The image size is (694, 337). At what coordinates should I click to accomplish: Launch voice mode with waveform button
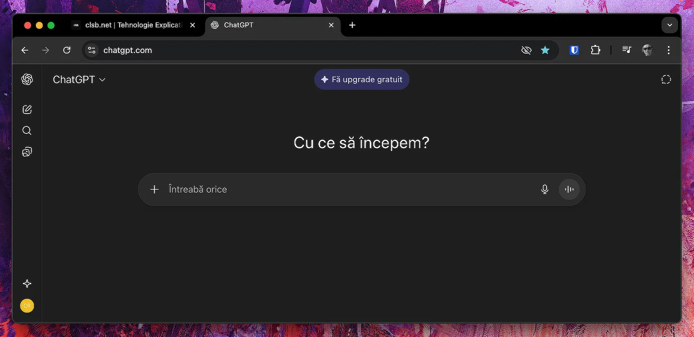tap(569, 189)
